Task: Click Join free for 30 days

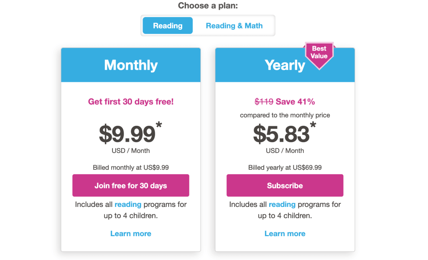Action: [131, 185]
